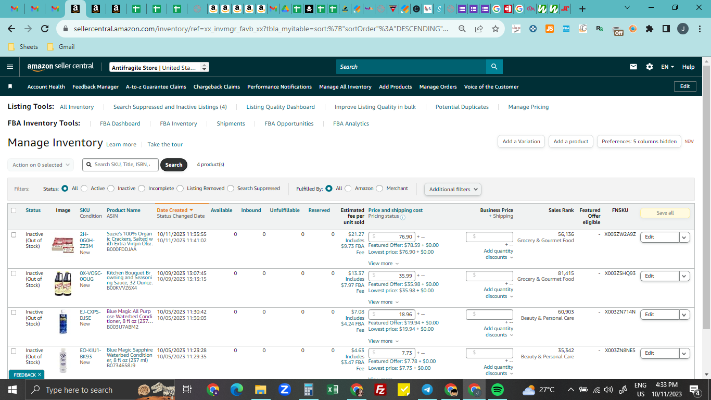Image resolution: width=711 pixels, height=400 pixels.
Task: Click the SKU search input field
Action: click(120, 165)
